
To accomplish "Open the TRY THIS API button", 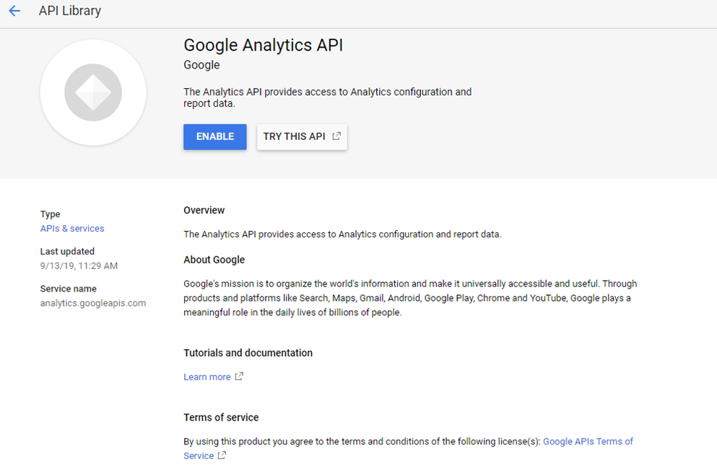I will [x=294, y=136].
